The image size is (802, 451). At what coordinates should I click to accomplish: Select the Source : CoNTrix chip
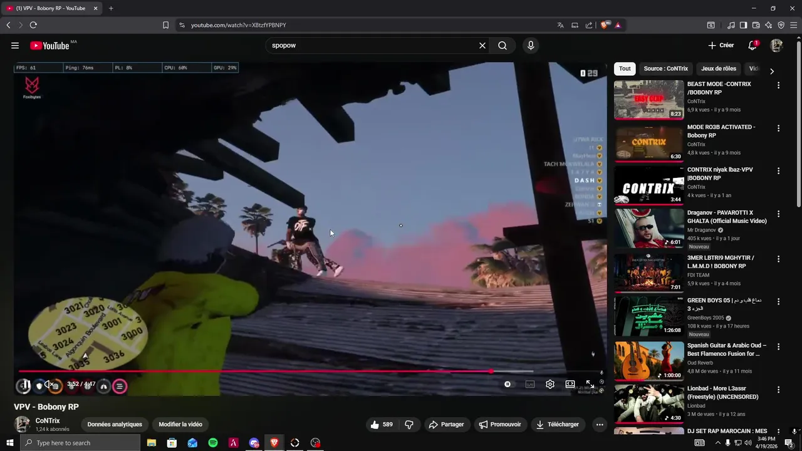[x=665, y=68]
